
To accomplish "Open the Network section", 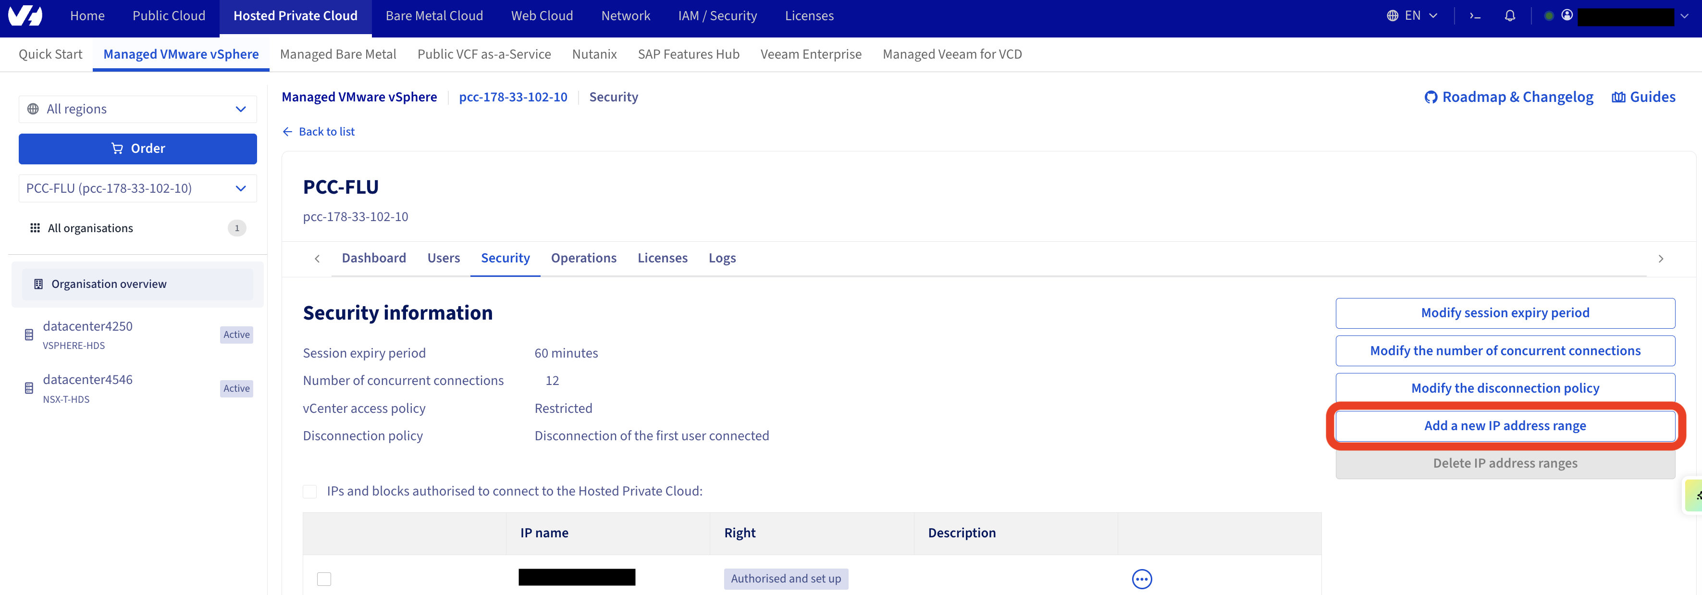I will pyautogui.click(x=625, y=16).
